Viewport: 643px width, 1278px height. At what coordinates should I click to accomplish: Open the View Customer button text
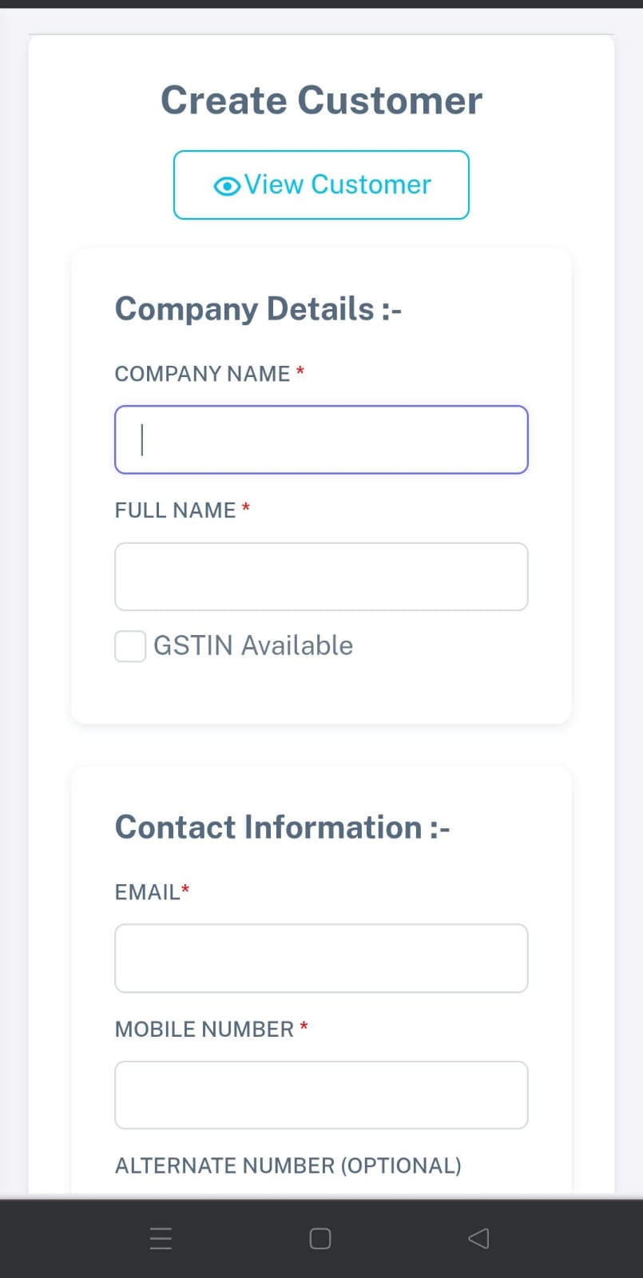coord(337,185)
